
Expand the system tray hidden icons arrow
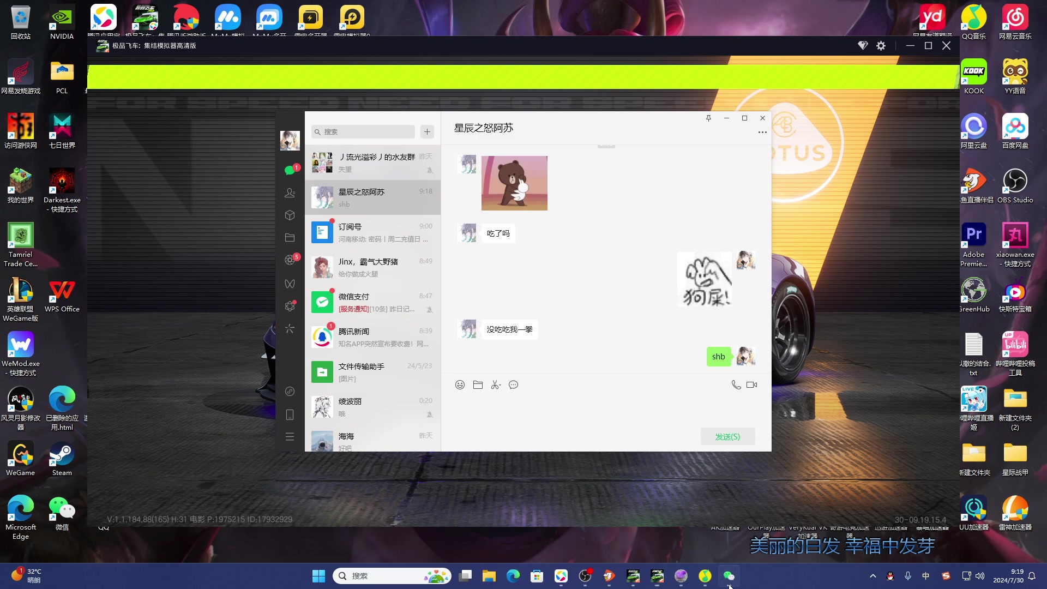tap(872, 576)
